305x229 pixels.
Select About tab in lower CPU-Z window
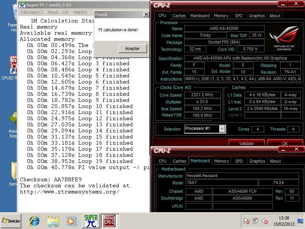(x=275, y=161)
